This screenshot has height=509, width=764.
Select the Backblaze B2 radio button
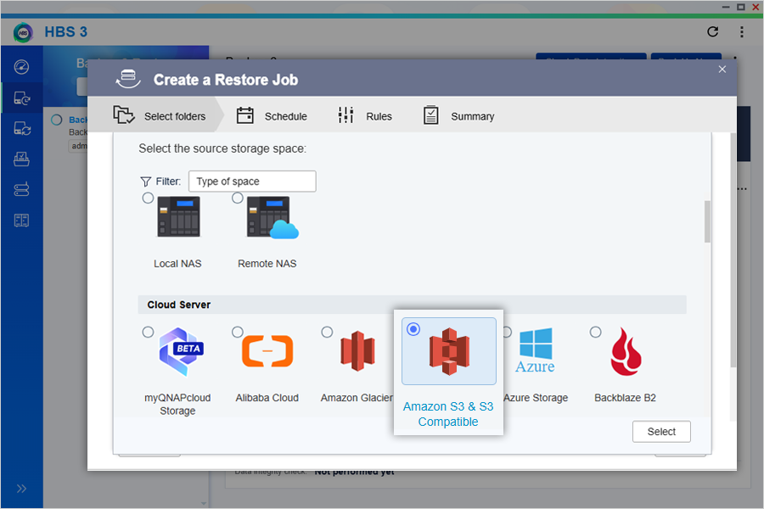[x=595, y=333]
